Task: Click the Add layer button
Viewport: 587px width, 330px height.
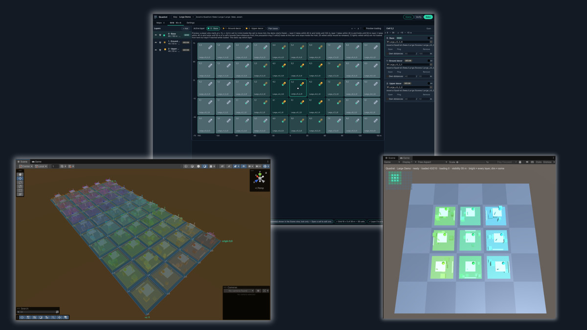Action: 185,28
